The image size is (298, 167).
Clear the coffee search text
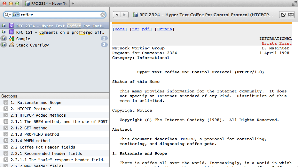(103, 15)
